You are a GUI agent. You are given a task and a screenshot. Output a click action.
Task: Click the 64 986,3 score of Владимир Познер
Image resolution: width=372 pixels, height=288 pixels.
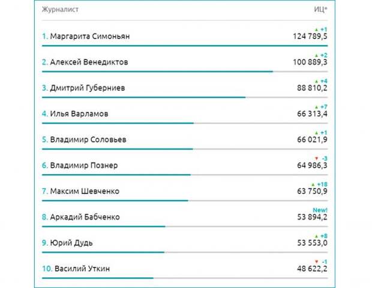pos(312,166)
